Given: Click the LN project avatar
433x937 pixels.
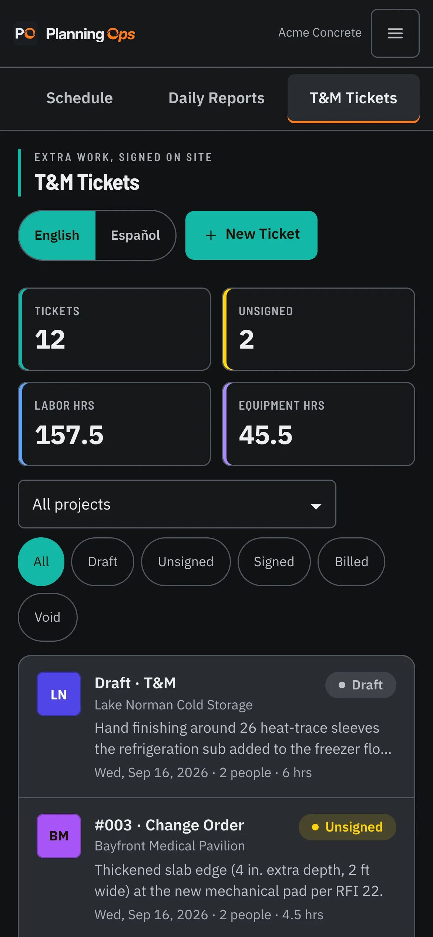Looking at the screenshot, I should (59, 694).
